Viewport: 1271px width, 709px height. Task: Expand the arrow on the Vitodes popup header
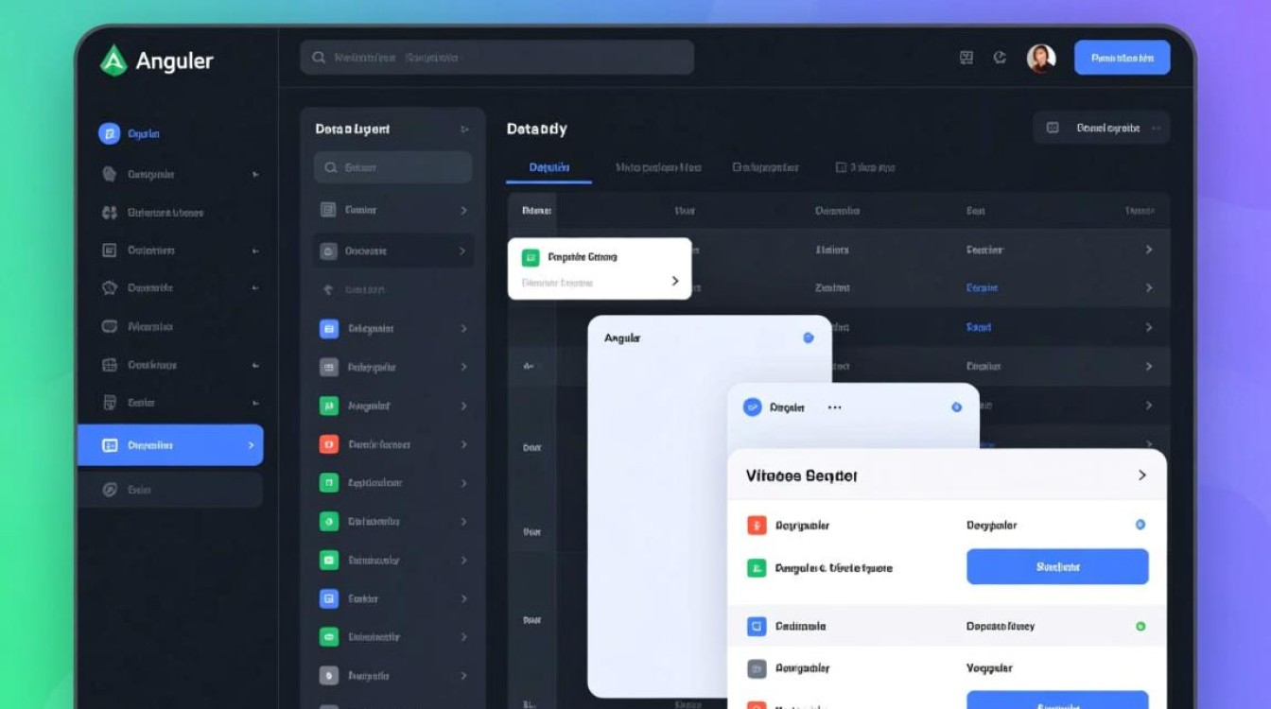[1141, 476]
